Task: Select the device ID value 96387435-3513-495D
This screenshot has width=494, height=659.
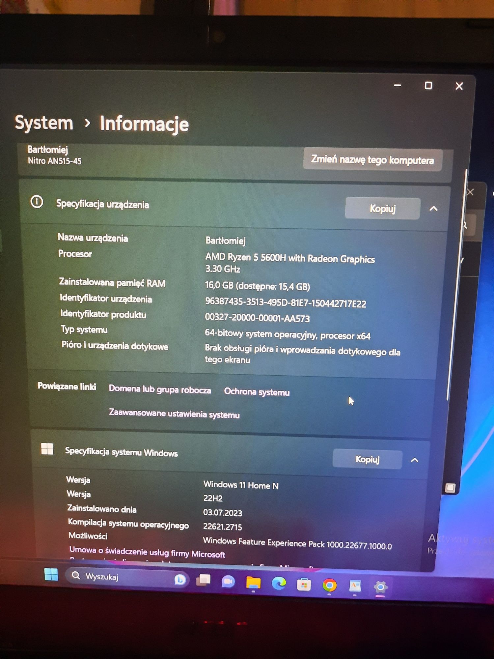Action: point(286,302)
